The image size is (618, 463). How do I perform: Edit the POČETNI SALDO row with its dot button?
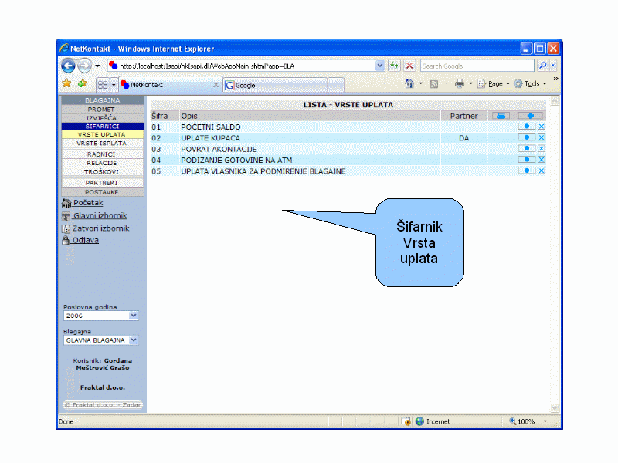527,127
